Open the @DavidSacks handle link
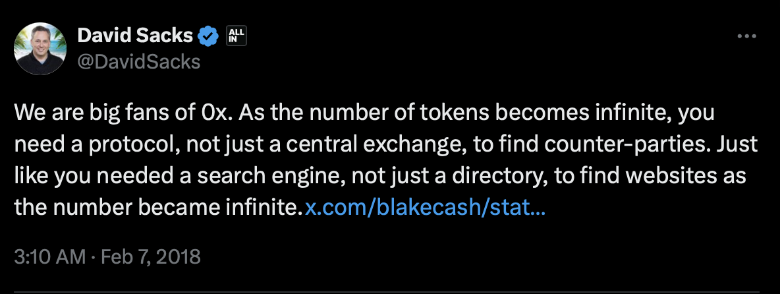This screenshot has height=294, width=780. pos(138,62)
